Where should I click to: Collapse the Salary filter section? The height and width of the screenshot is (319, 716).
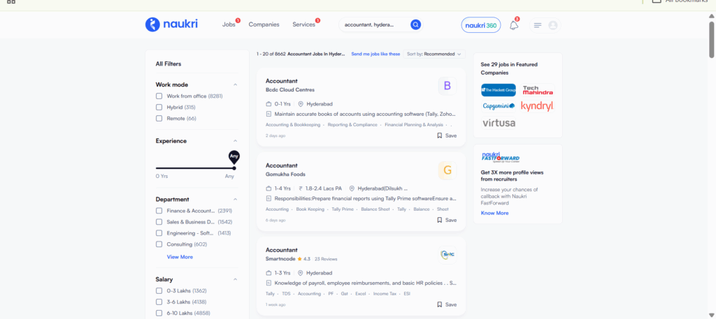tap(235, 279)
